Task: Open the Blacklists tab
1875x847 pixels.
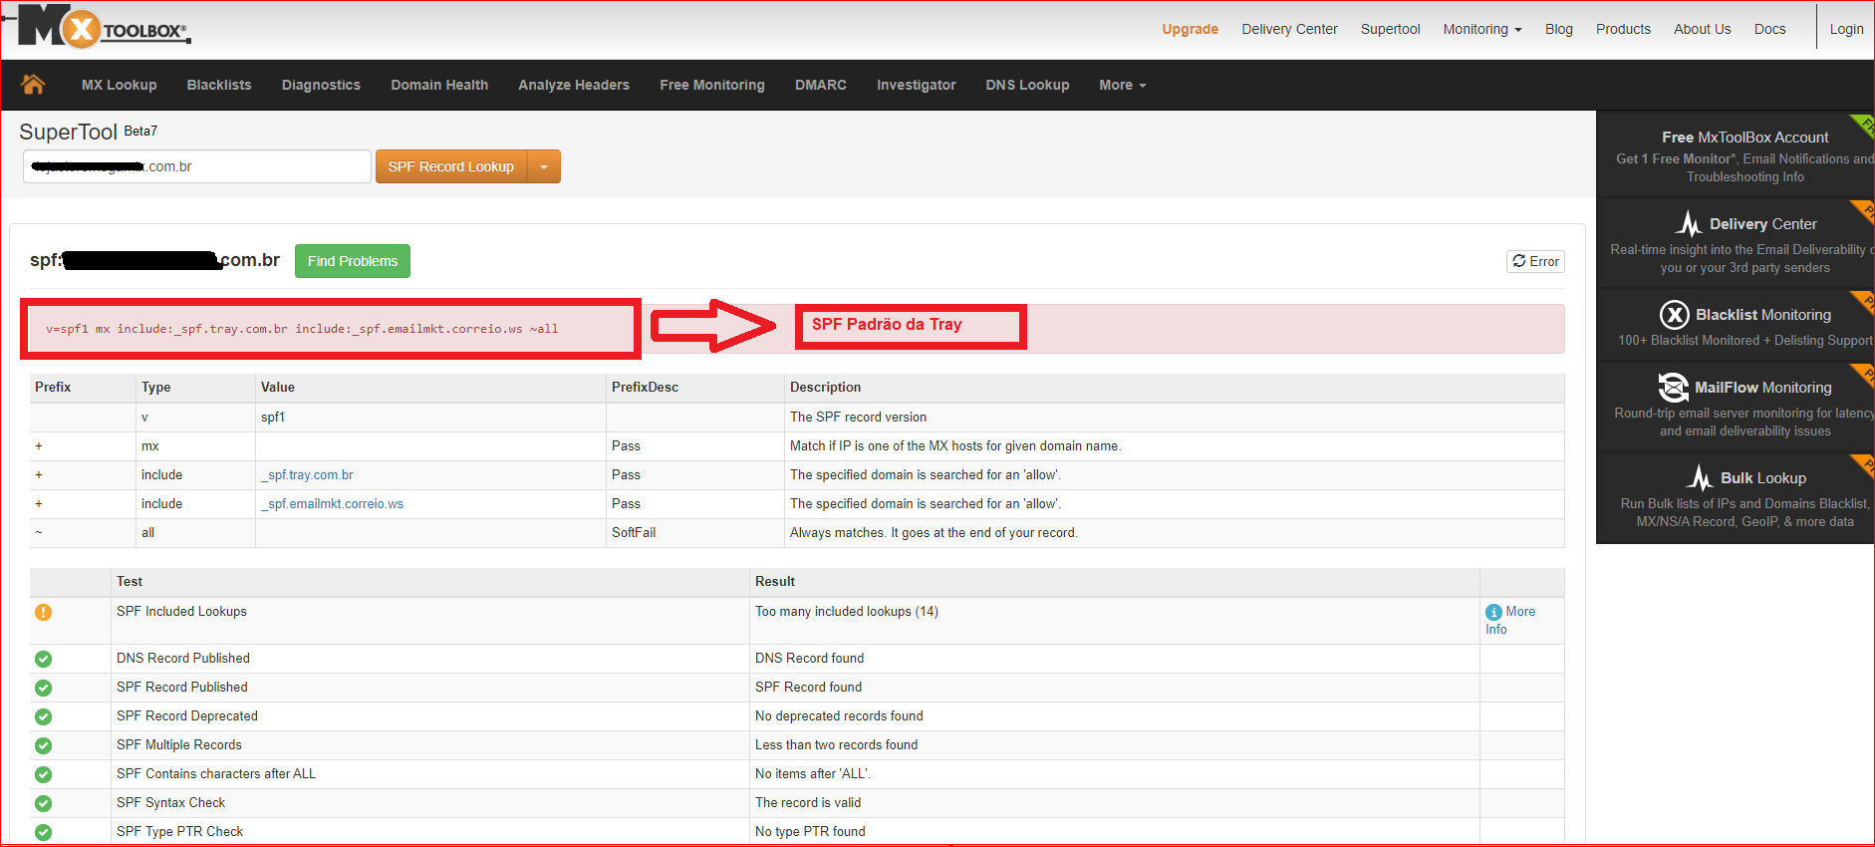Action: tap(219, 85)
